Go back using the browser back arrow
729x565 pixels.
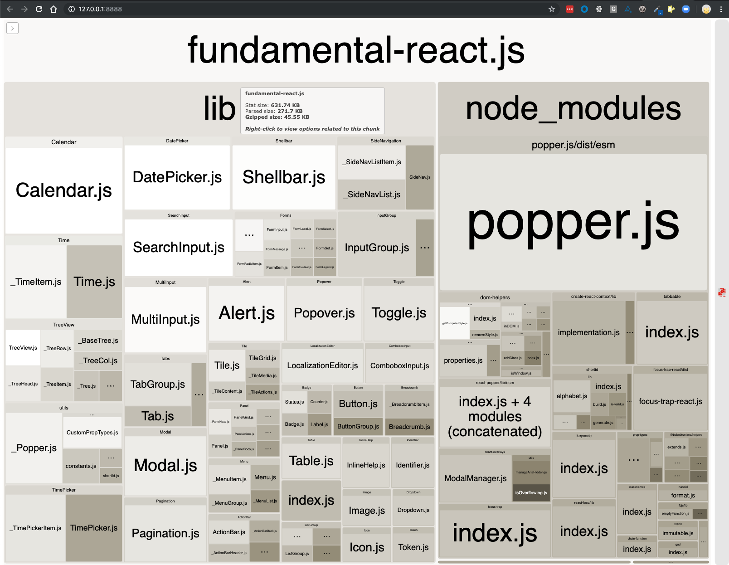(x=10, y=9)
